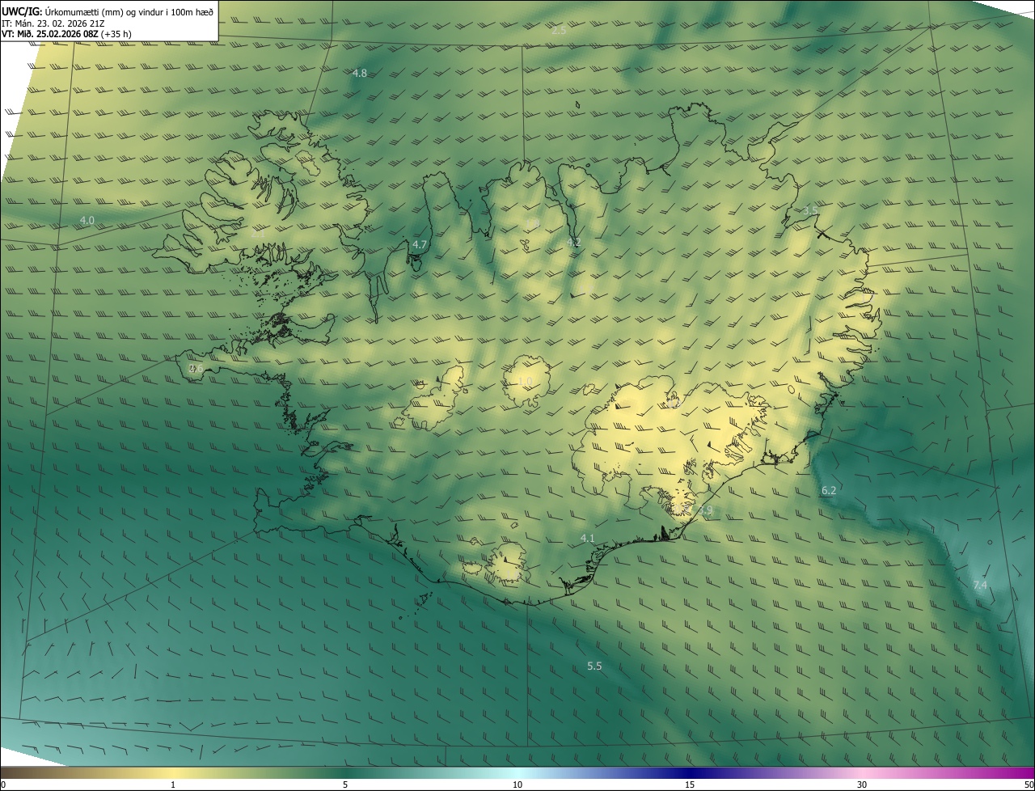Click the 4.8 value label on the map
The height and width of the screenshot is (791, 1035).
coord(360,73)
